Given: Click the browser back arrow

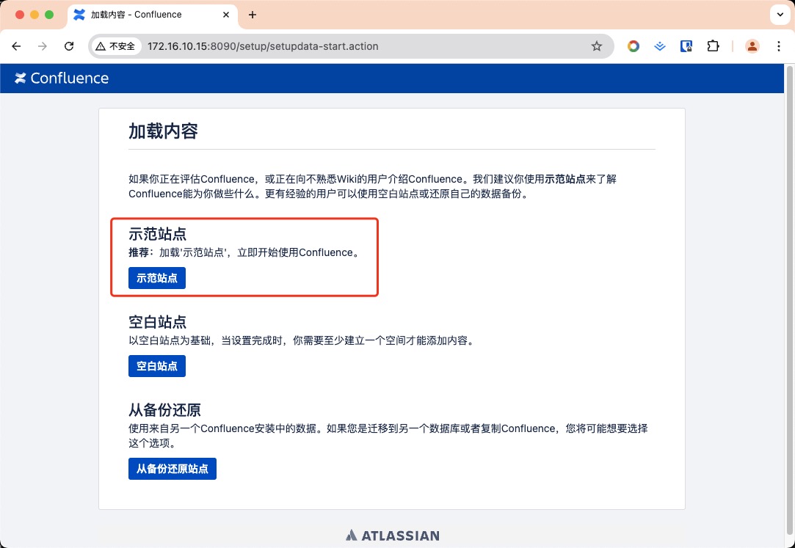Looking at the screenshot, I should pos(17,46).
